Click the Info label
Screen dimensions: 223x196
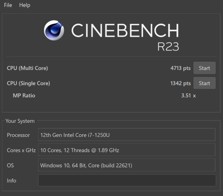pyautogui.click(x=11, y=180)
